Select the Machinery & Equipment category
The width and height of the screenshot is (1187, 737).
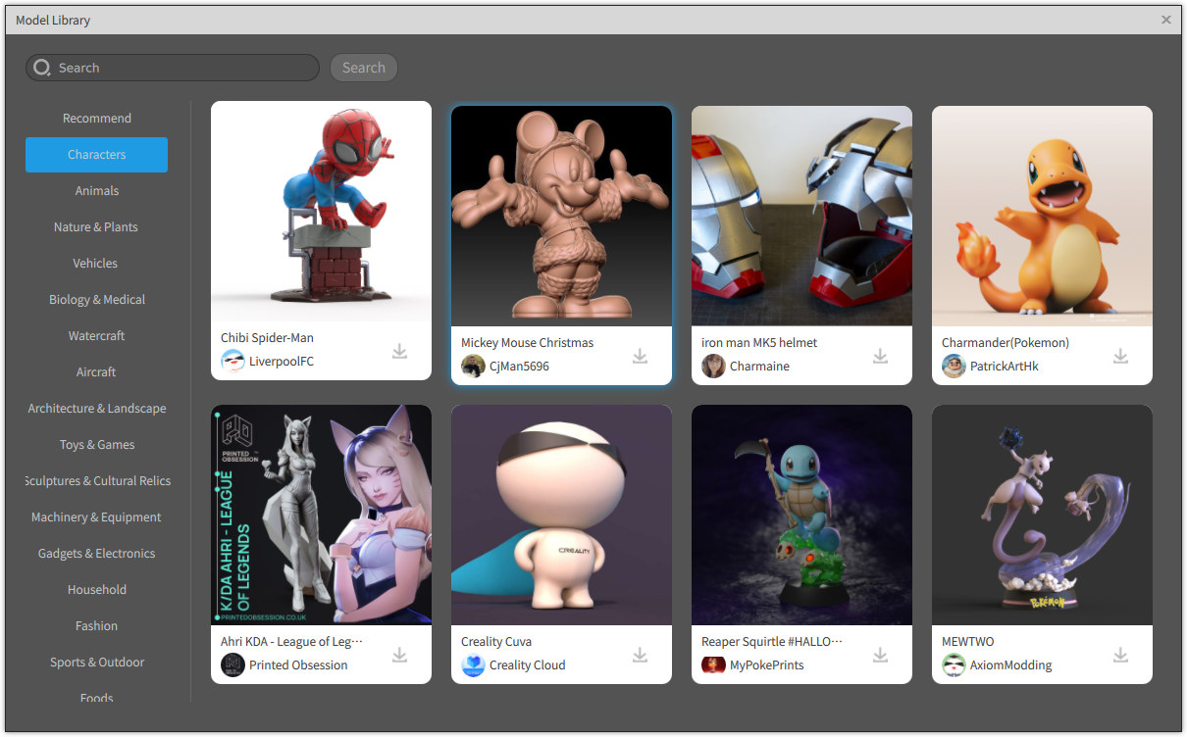point(96,517)
